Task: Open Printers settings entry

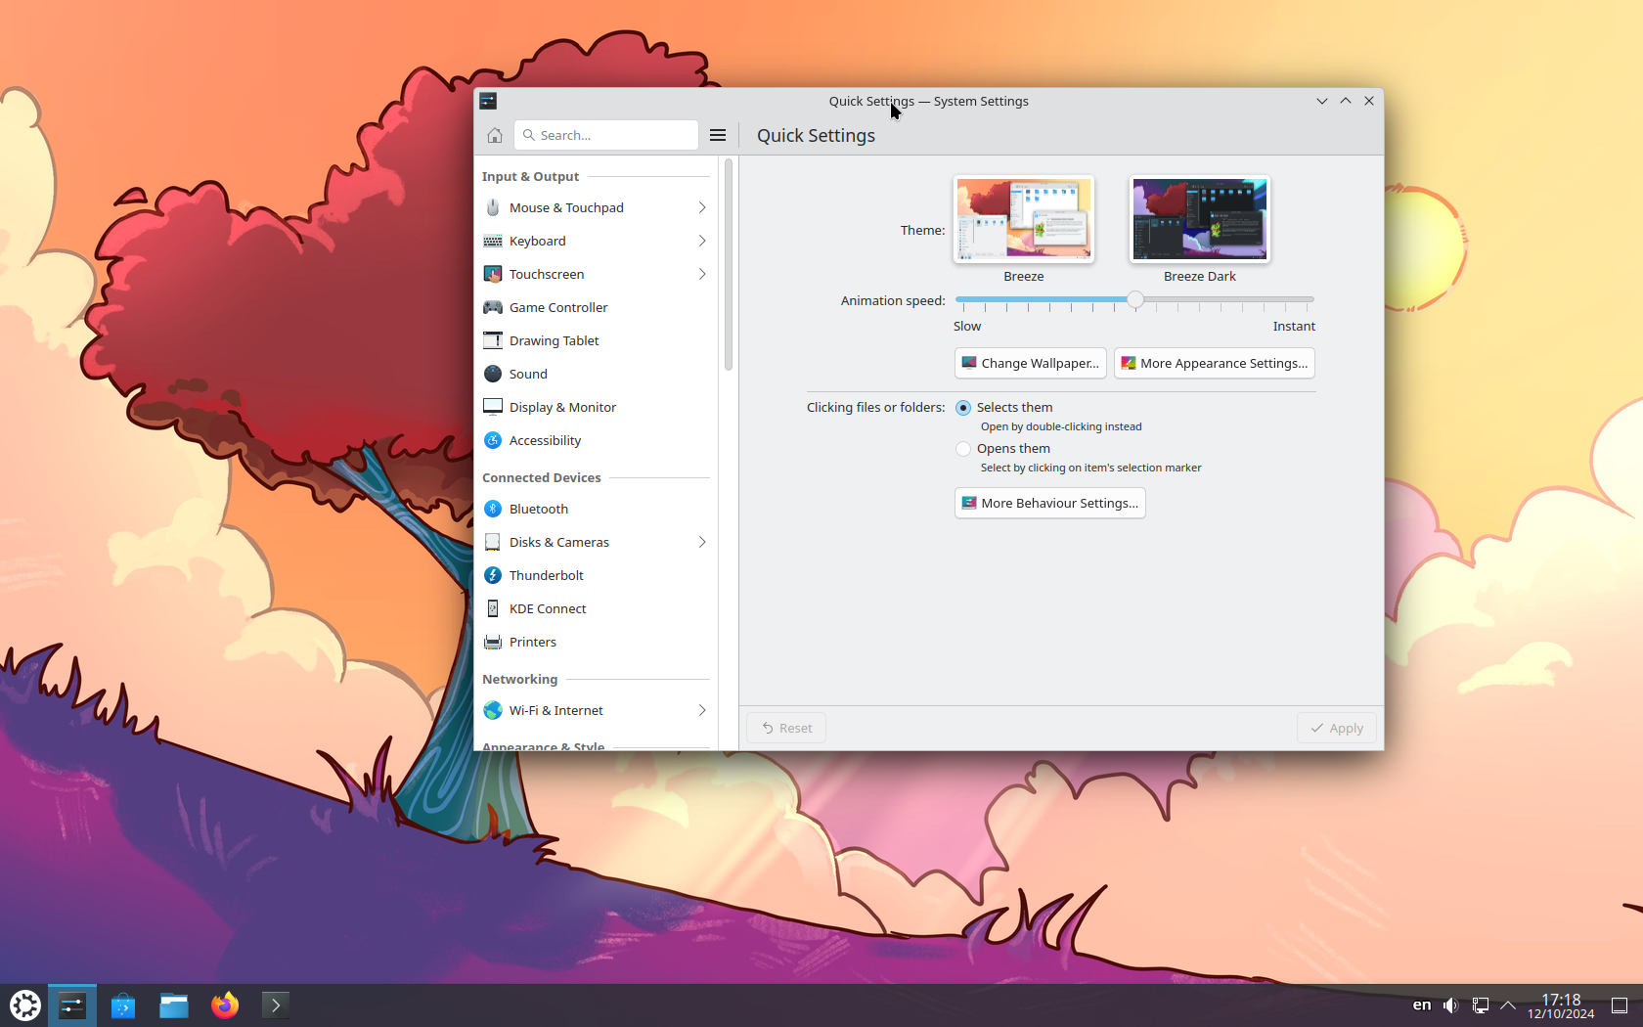Action: (x=597, y=642)
